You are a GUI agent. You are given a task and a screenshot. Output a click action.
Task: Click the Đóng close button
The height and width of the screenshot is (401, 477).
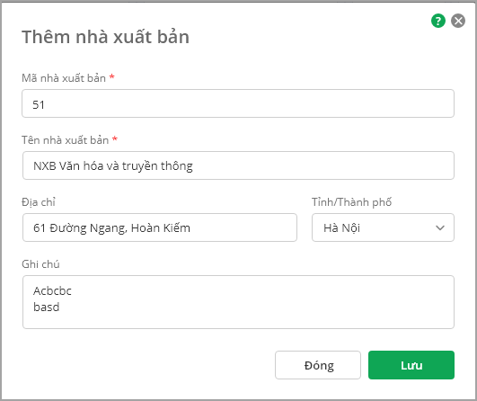[318, 365]
